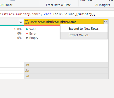Click the first List cell

66,65
